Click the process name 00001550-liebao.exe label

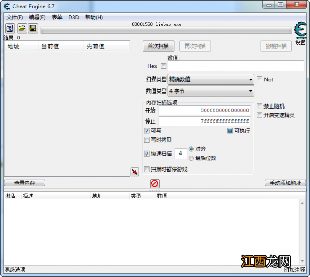(157, 24)
